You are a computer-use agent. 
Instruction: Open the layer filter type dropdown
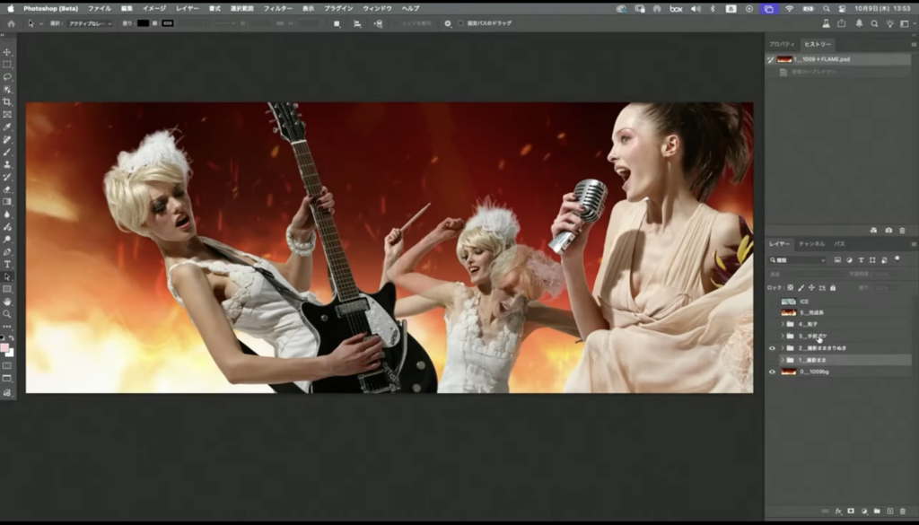(799, 260)
